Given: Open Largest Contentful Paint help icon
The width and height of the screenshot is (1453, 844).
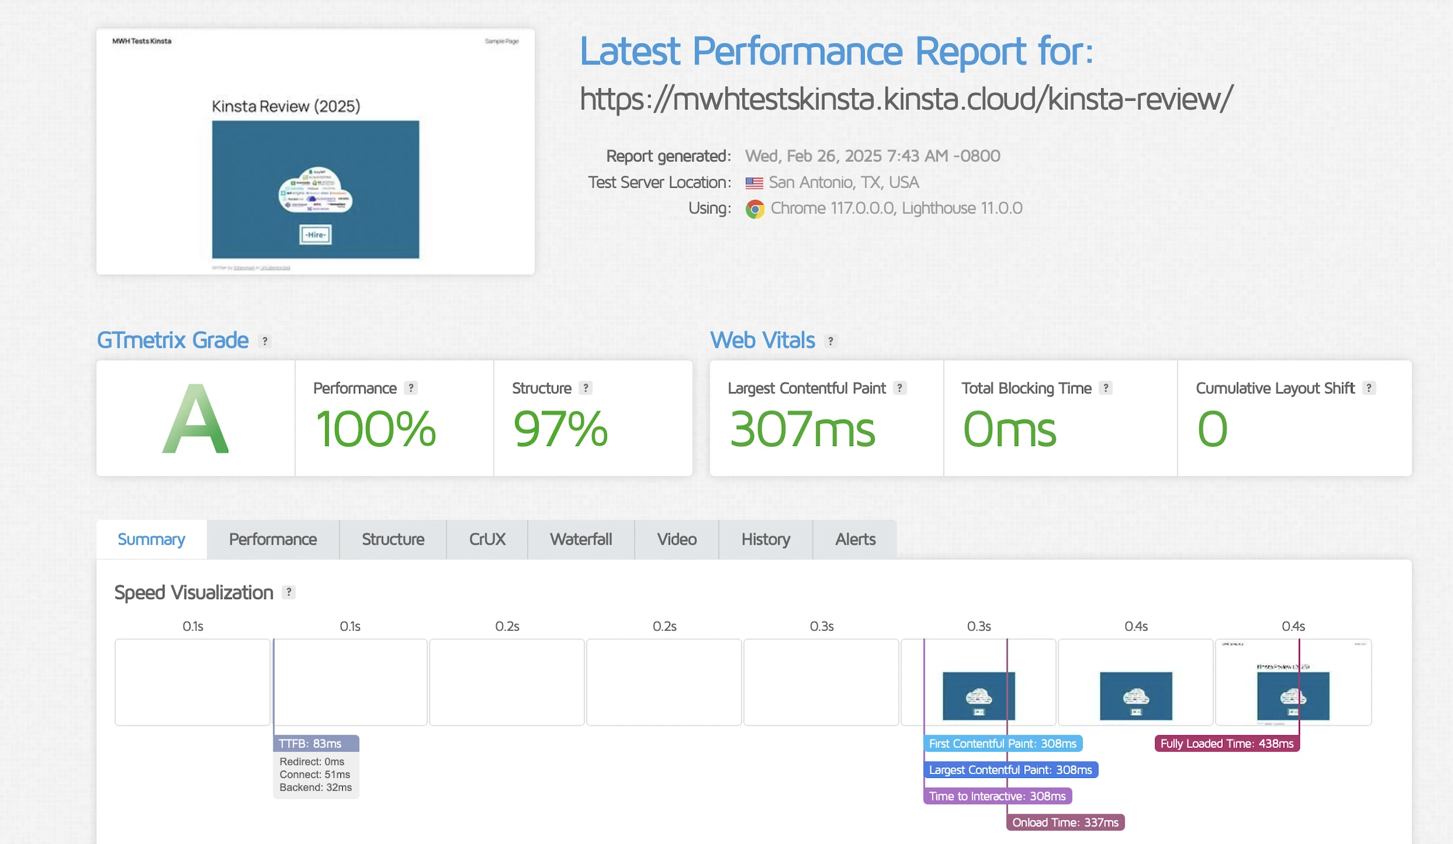Looking at the screenshot, I should point(899,388).
